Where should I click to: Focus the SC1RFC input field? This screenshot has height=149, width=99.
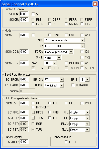coord(24,112)
